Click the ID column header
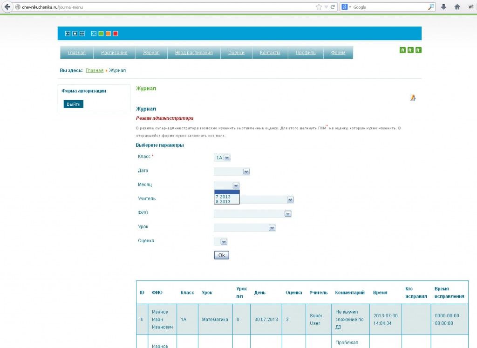 point(142,293)
